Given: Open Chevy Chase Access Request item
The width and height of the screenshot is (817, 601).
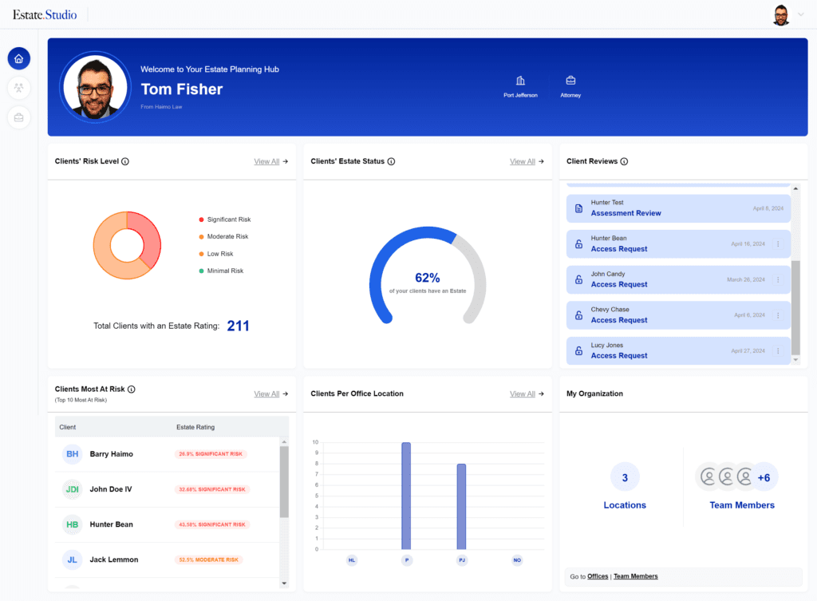Looking at the screenshot, I should tap(618, 320).
